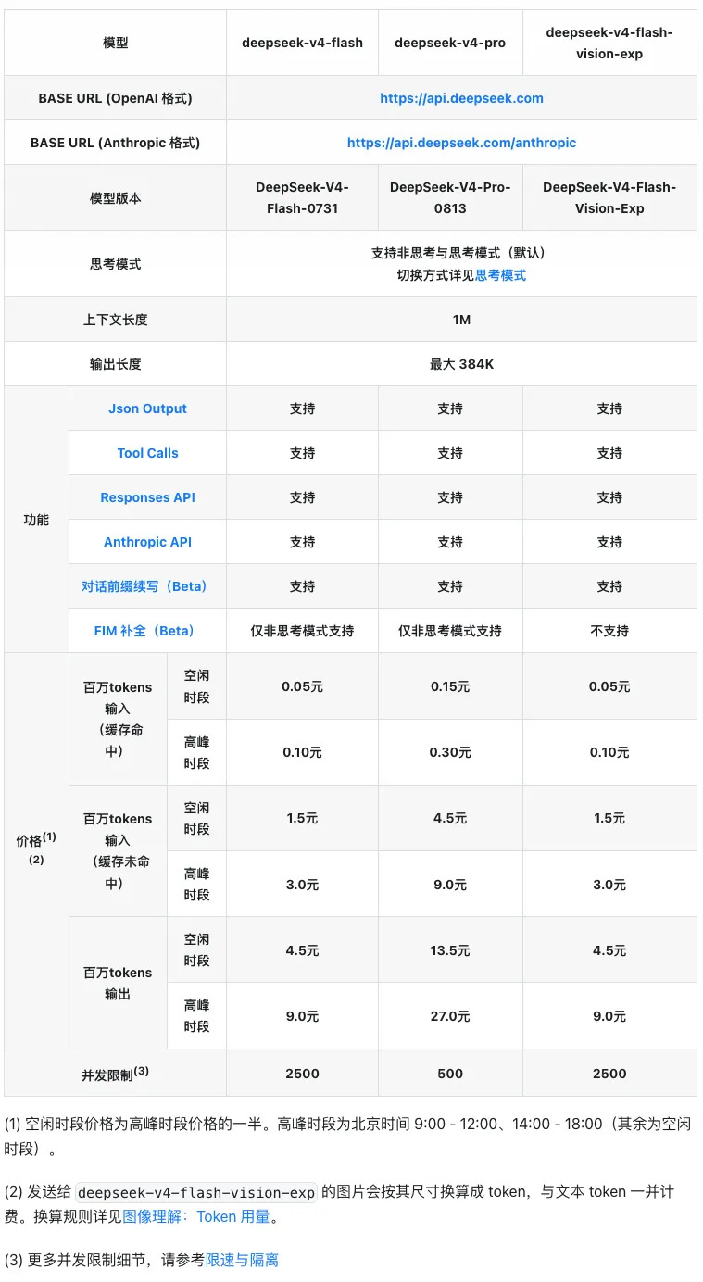
Task: Select 仅非思考模式支持 under deepseek-v4-pro
Action: point(450,631)
